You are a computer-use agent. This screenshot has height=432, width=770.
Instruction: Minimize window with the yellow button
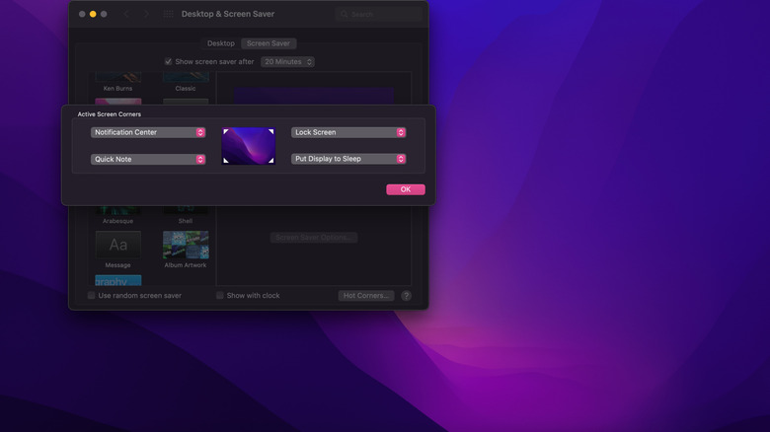(93, 14)
